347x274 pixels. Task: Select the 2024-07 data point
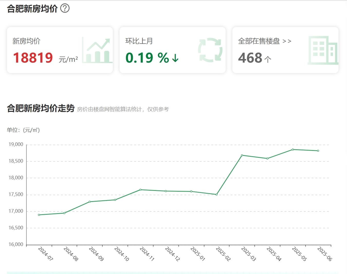coord(39,215)
